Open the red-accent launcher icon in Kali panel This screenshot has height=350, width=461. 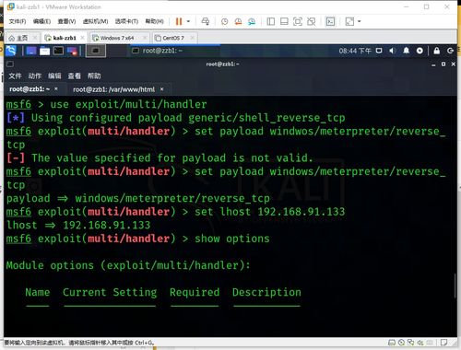pyautogui.click(x=72, y=51)
